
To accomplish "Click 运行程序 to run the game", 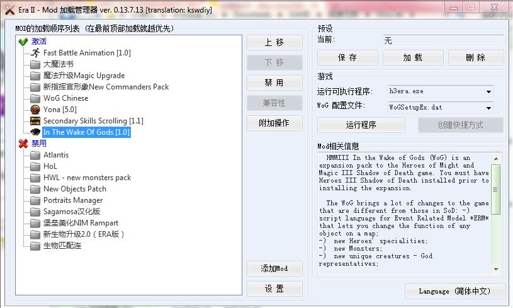I will pyautogui.click(x=361, y=125).
